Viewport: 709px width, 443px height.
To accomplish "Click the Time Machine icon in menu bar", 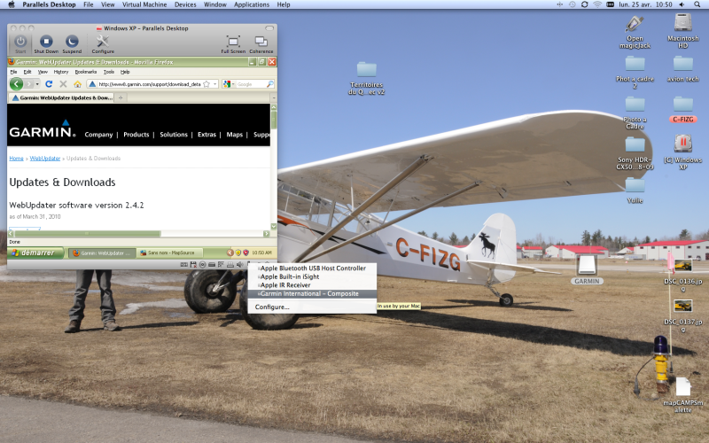I will point(572,4).
